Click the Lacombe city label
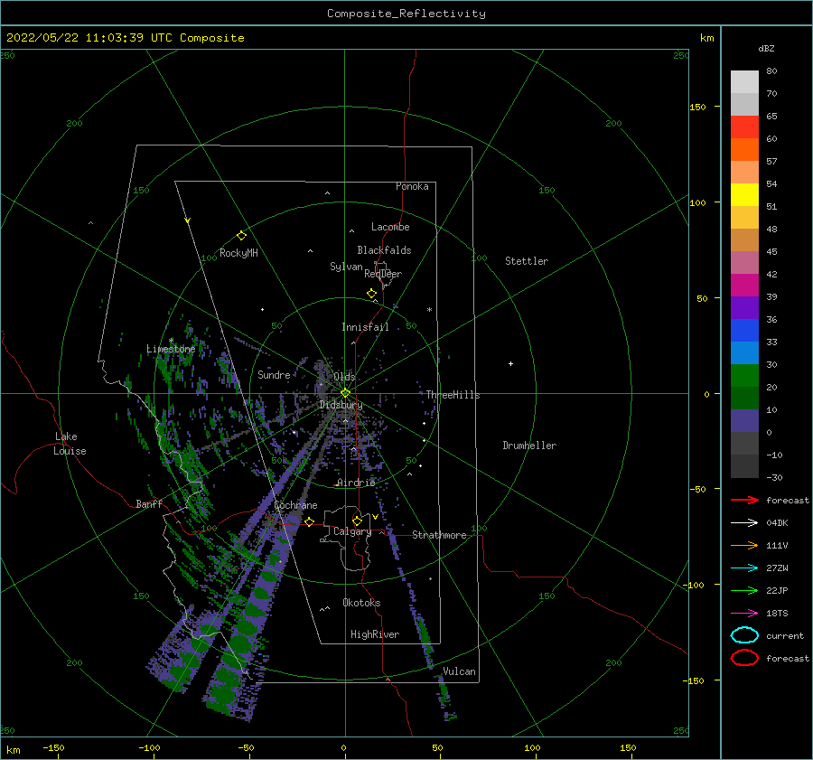813x760 pixels. point(390,227)
